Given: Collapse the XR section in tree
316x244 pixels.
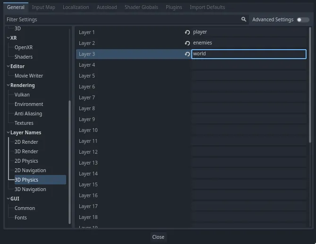Looking at the screenshot, I should (8, 38).
